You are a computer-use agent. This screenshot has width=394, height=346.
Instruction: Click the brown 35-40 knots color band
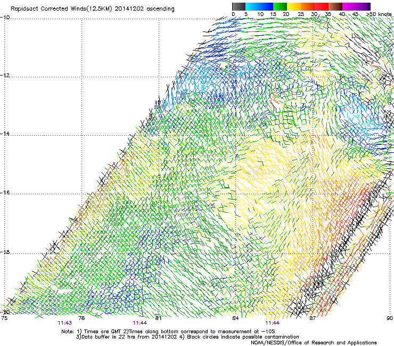(336, 6)
